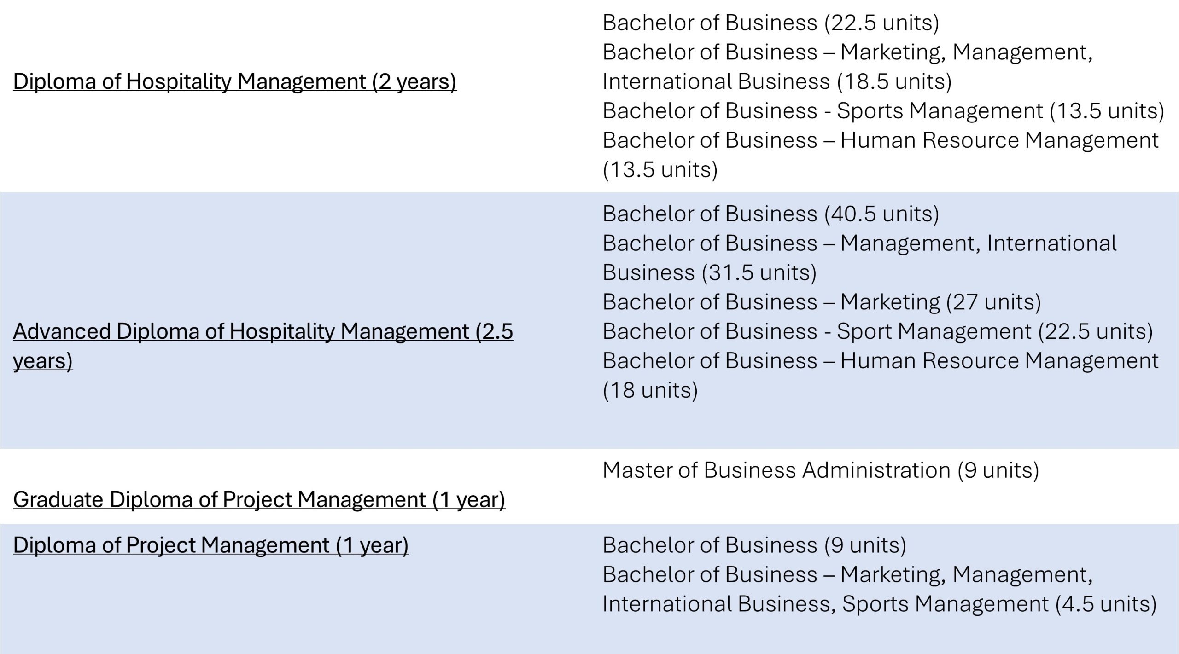Click '(18 units)' text in Advanced Diploma row
This screenshot has width=1179, height=654.
point(650,390)
